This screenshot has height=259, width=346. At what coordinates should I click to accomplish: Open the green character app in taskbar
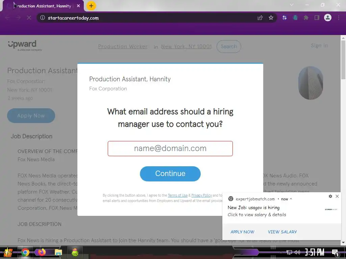pyautogui.click(x=75, y=252)
